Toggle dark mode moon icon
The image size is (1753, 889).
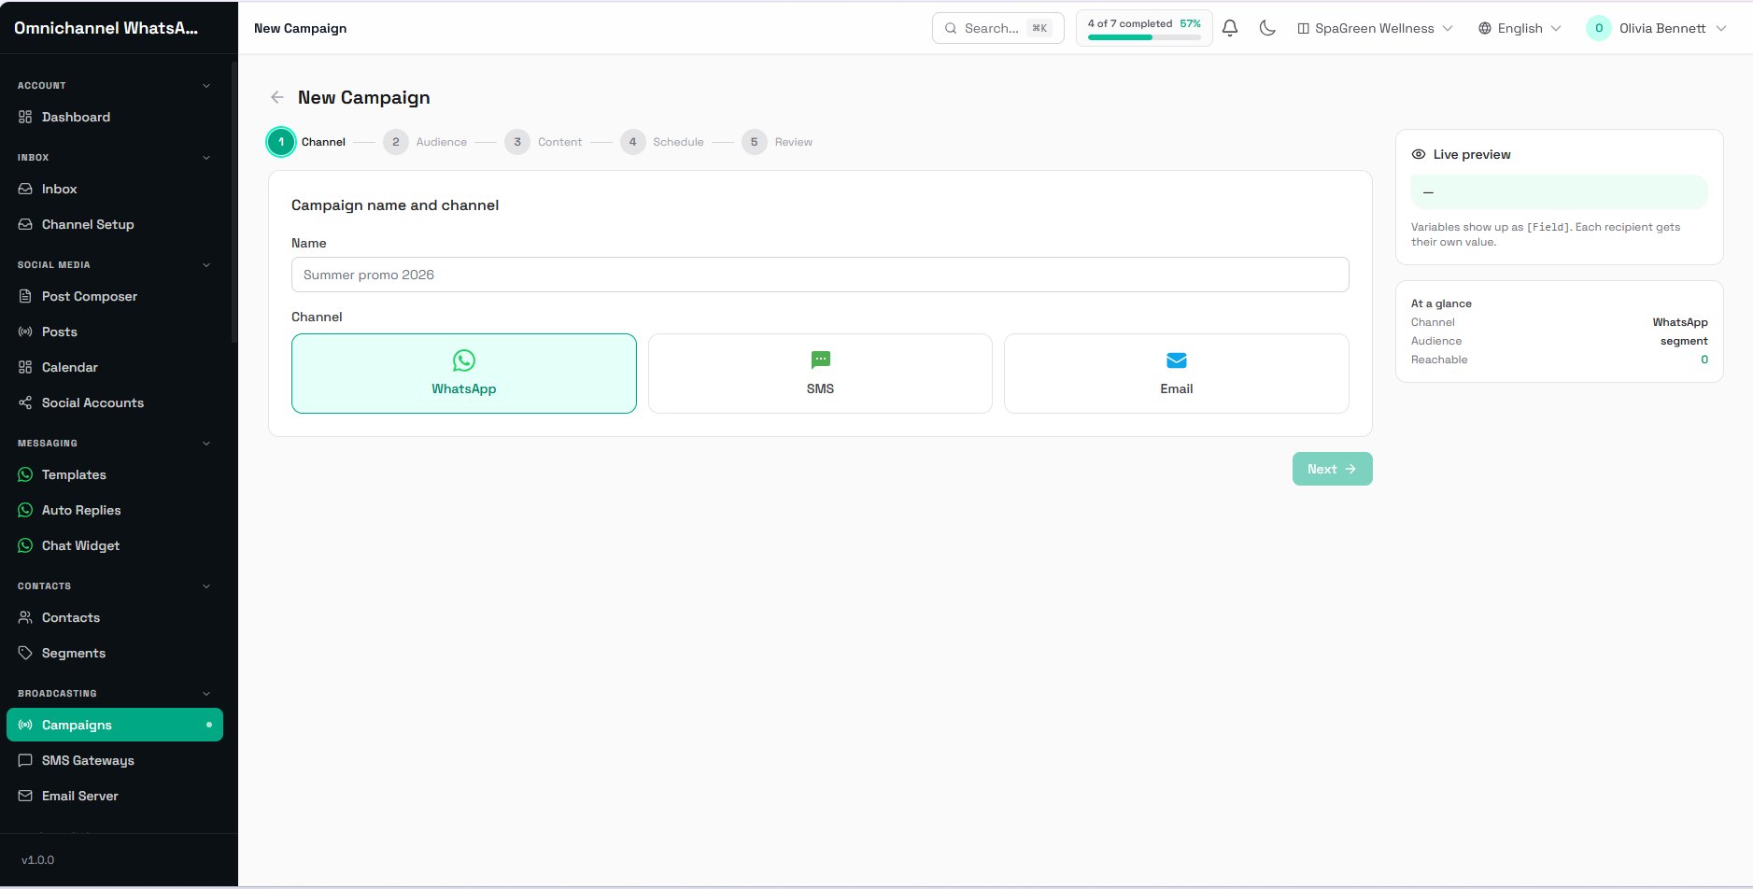point(1267,28)
